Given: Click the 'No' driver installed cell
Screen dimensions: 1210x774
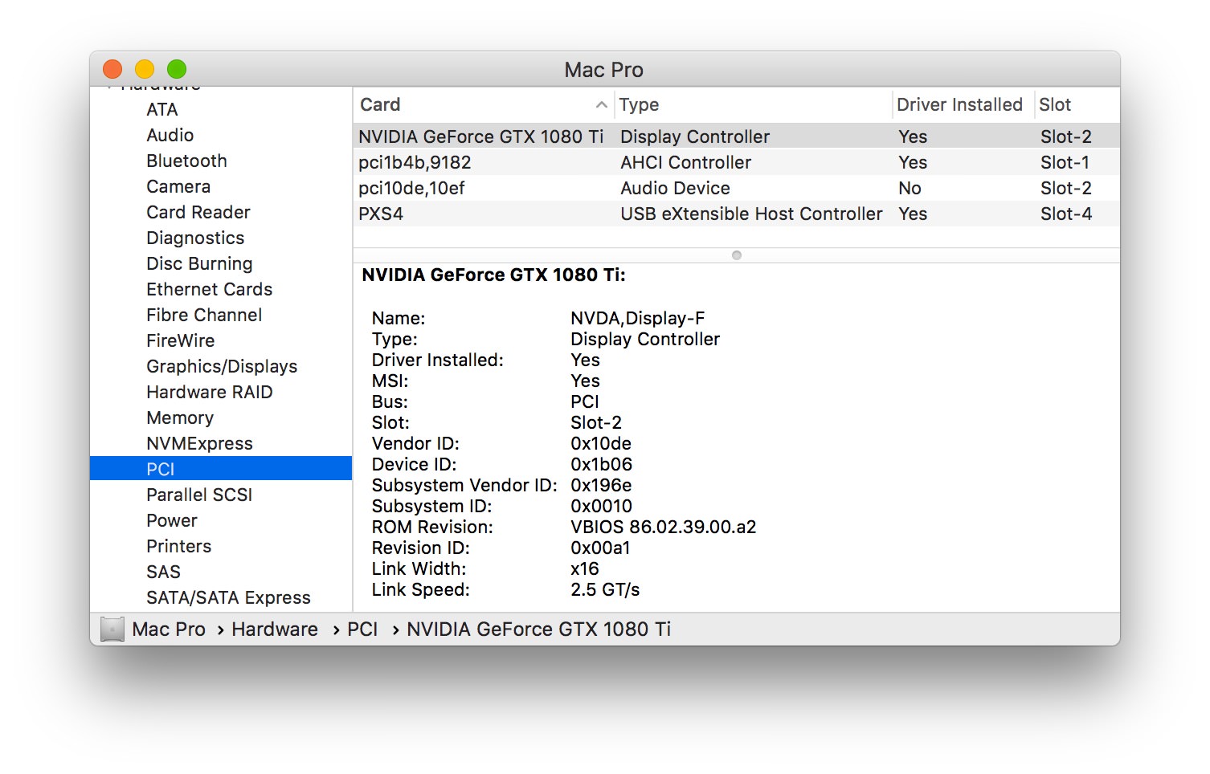Looking at the screenshot, I should 910,188.
